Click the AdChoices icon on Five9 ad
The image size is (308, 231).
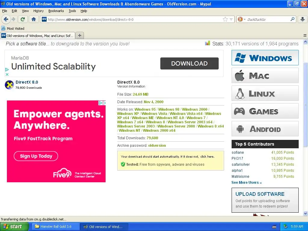pos(100,103)
